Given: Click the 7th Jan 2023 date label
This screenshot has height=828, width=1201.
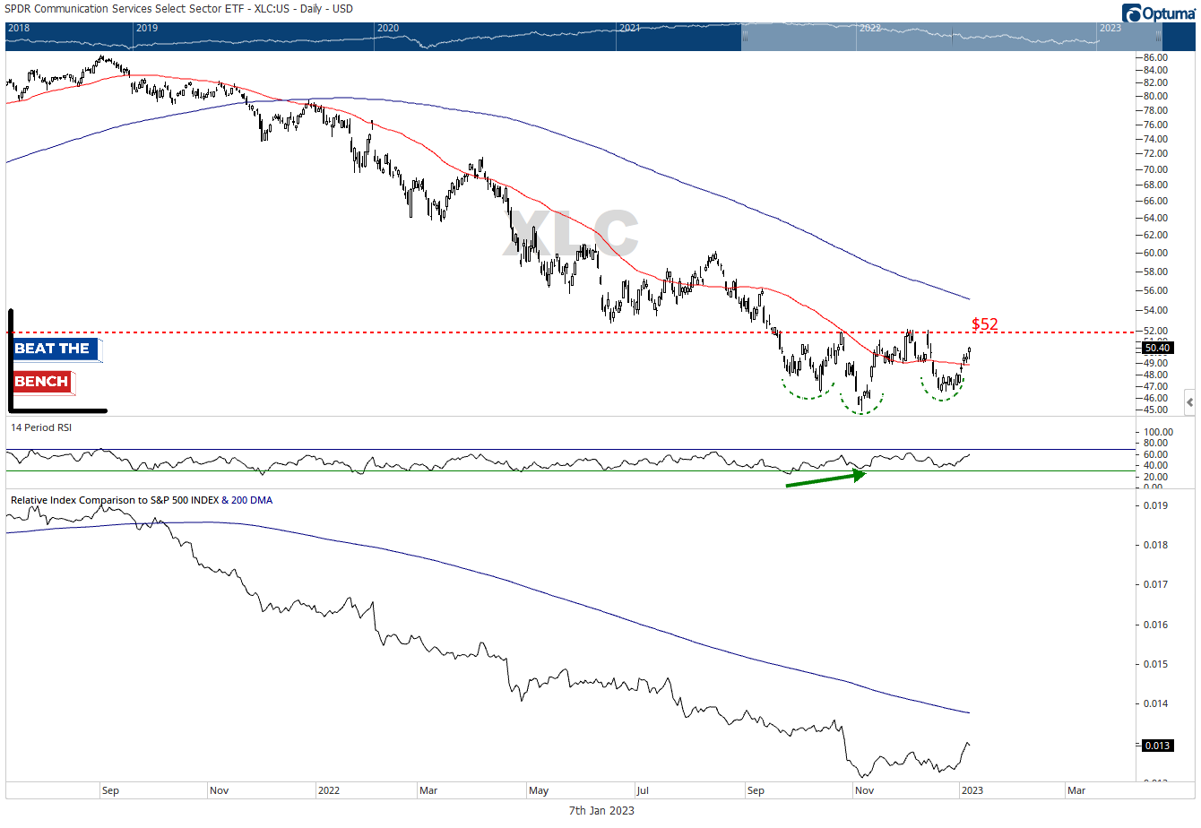Looking at the screenshot, I should coord(601,810).
